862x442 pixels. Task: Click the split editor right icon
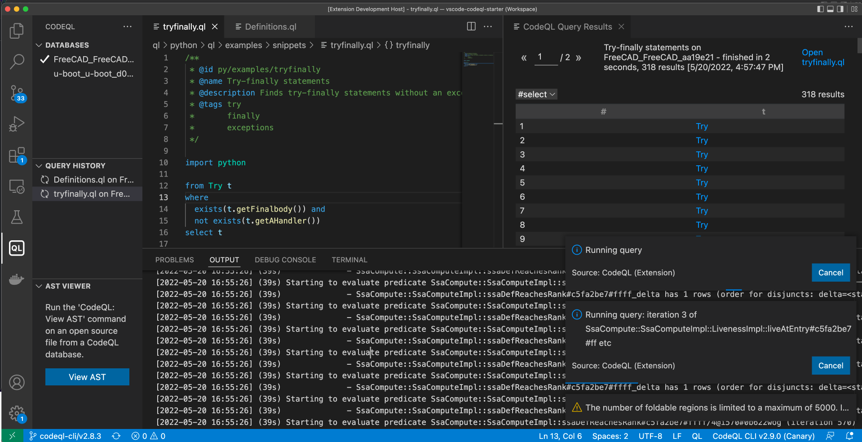471,27
